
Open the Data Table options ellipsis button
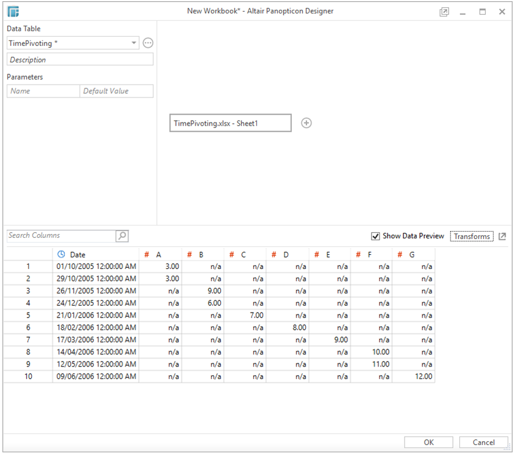pyautogui.click(x=148, y=43)
